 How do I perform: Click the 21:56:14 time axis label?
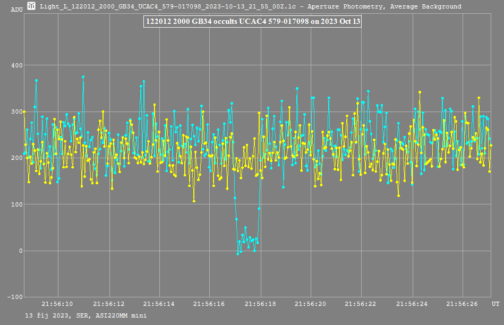(159, 304)
